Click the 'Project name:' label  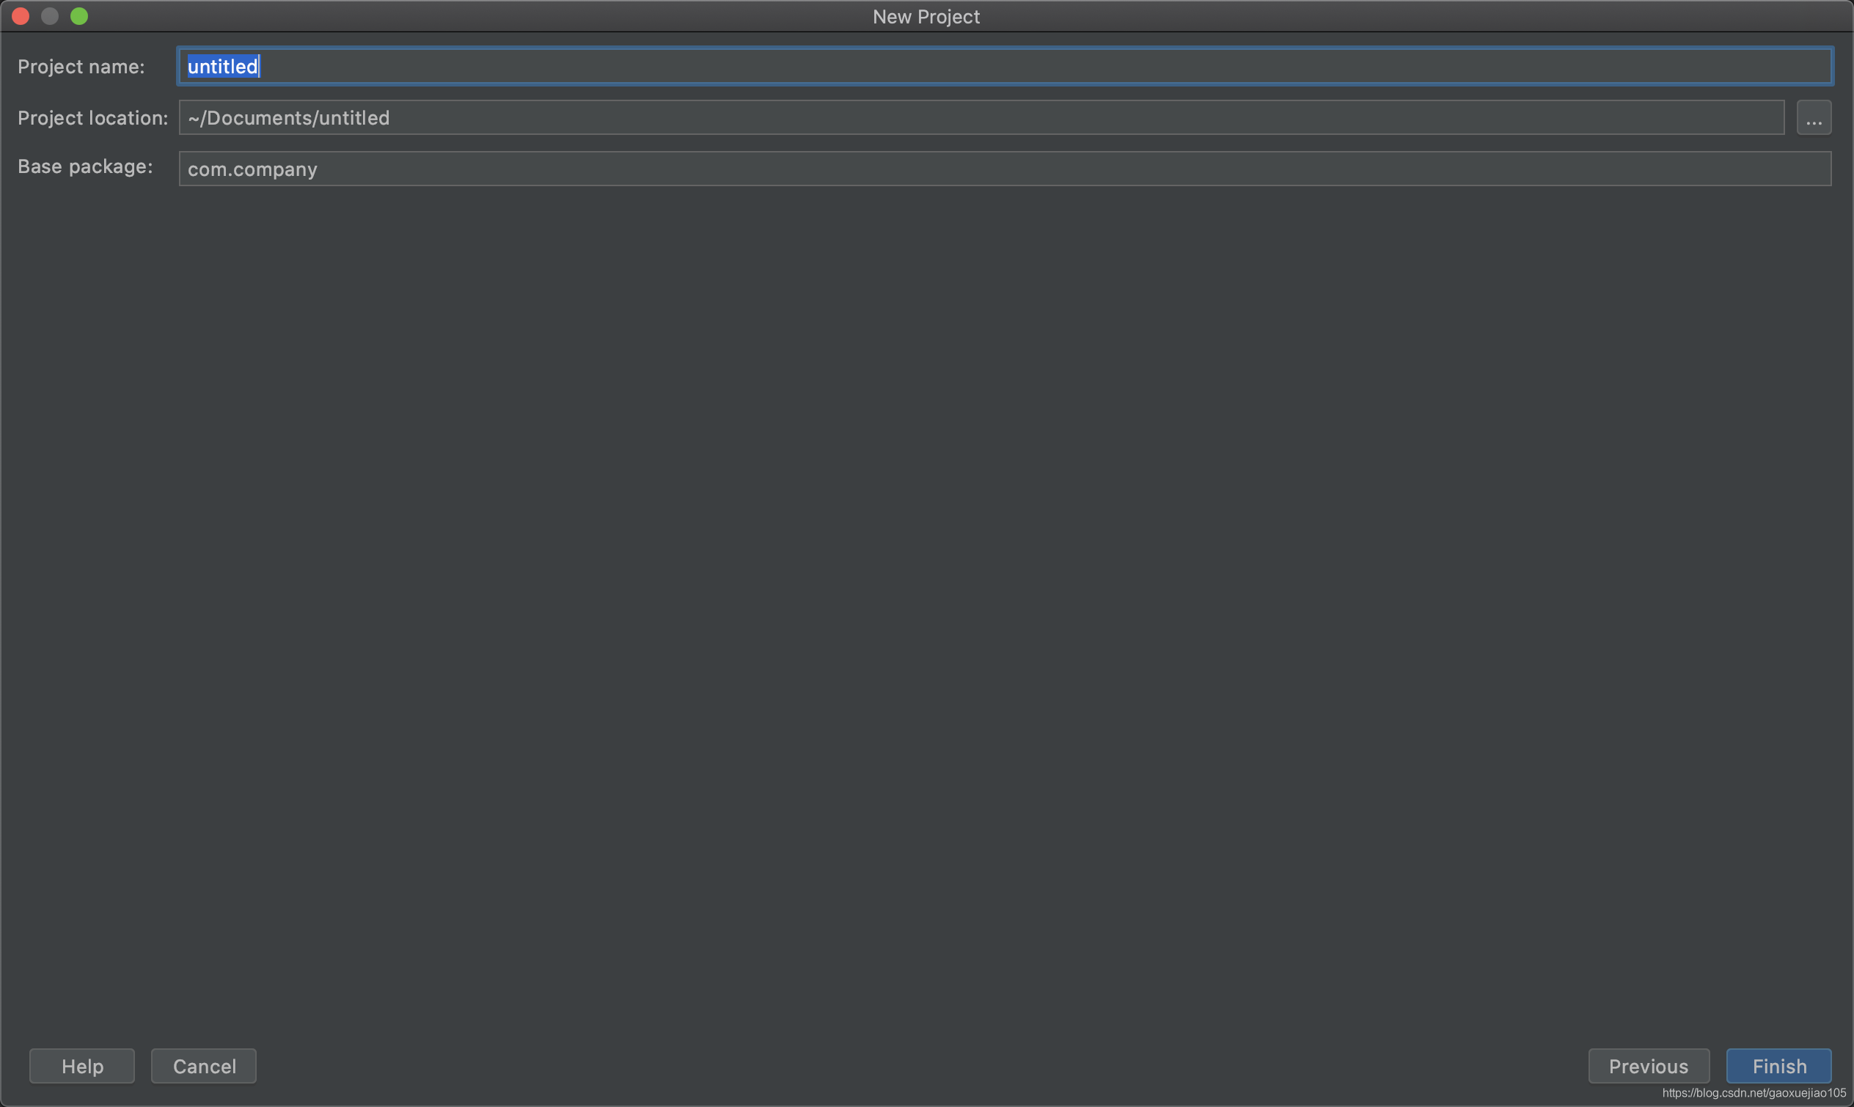pos(81,67)
